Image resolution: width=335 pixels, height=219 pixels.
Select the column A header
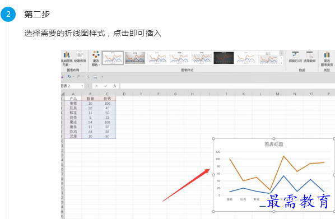(73, 94)
